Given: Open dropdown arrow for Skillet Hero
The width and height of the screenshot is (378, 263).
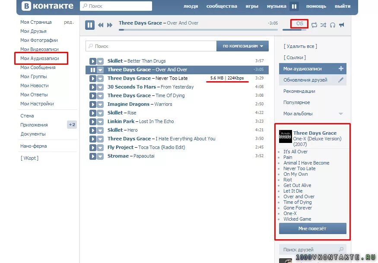Looking at the screenshot, I should (100, 130).
